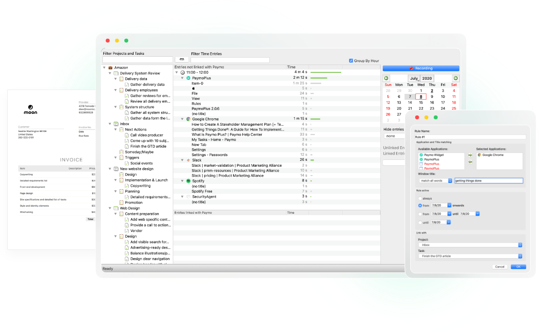Viewport: 539px width, 333px height.
Task: Add application with green right arrow in rule dialog
Action: click(x=470, y=155)
